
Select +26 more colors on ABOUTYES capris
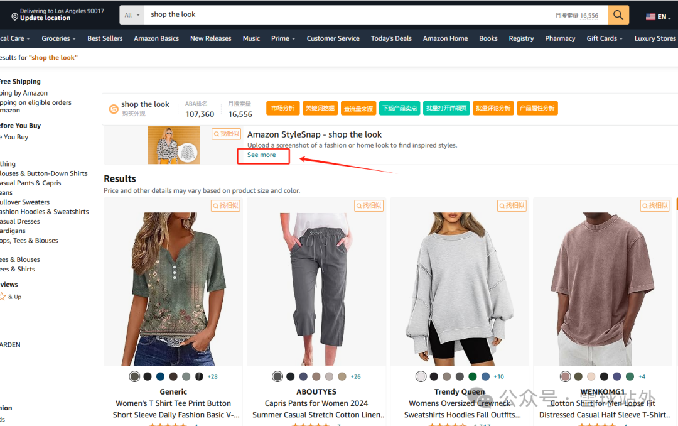(x=355, y=376)
